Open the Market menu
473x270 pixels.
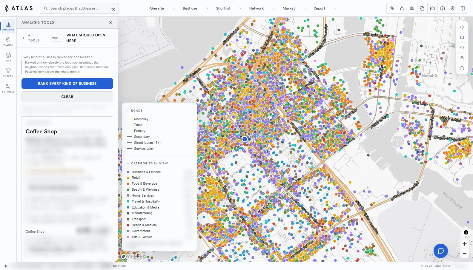(x=289, y=8)
